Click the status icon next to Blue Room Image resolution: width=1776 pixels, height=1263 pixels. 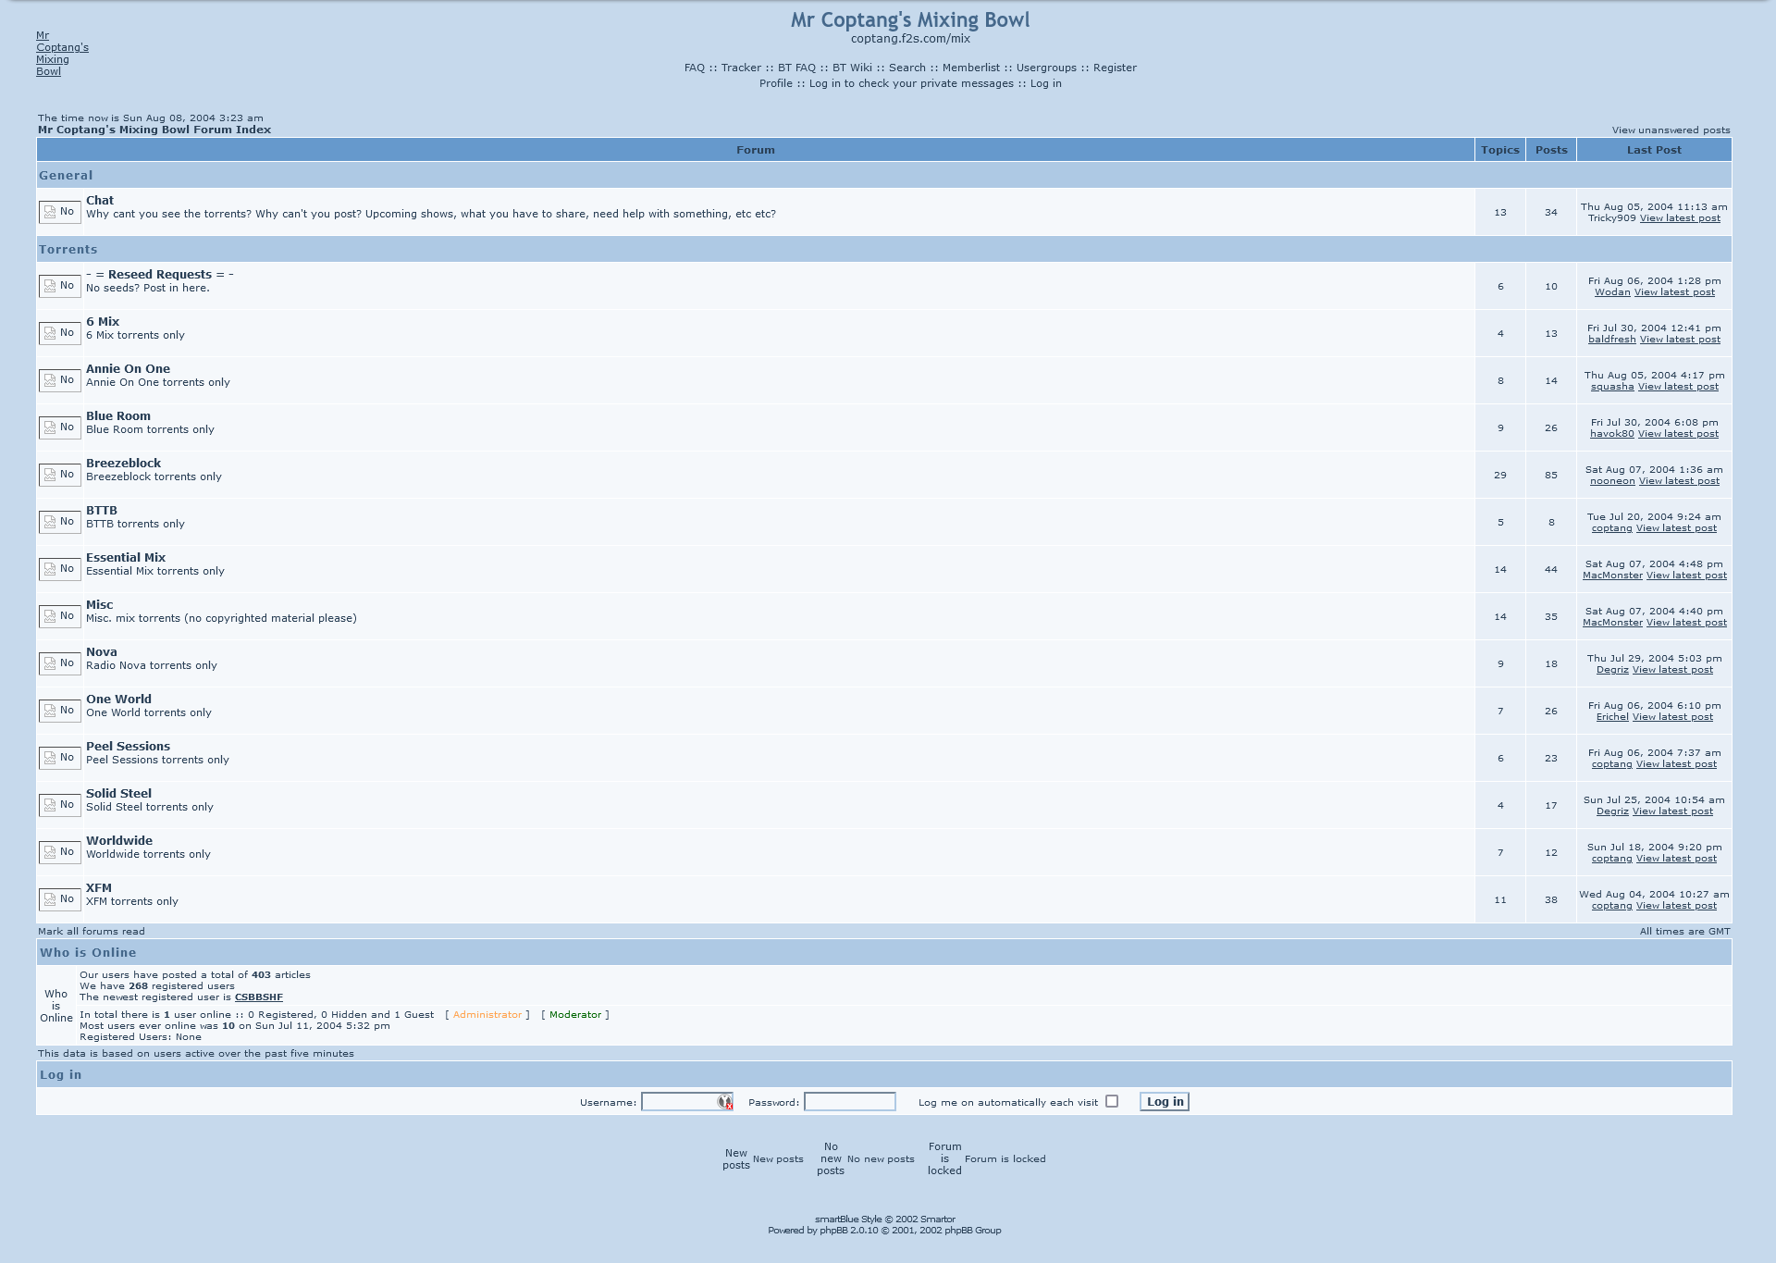click(x=59, y=427)
